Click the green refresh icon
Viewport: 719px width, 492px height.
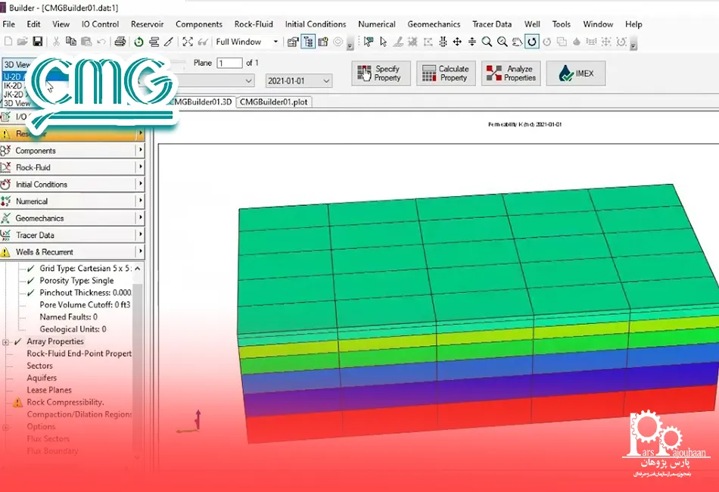pos(139,42)
